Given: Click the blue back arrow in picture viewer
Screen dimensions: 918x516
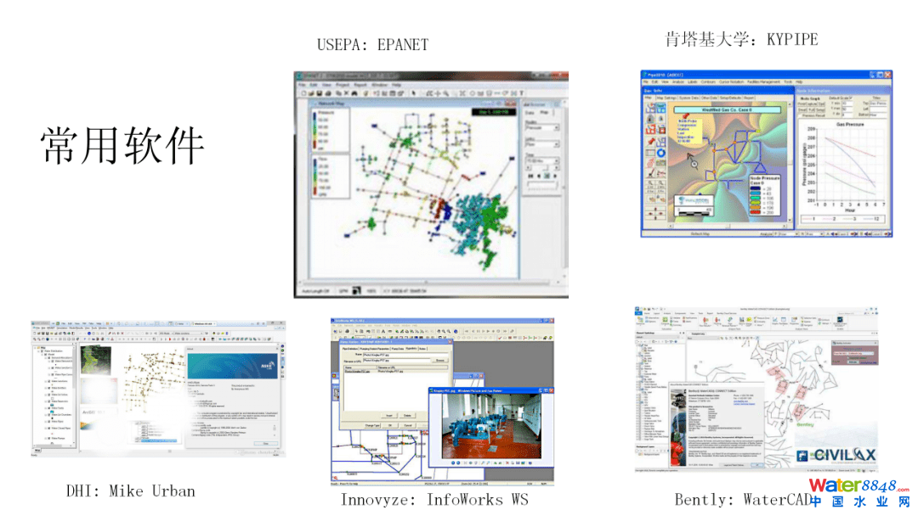Looking at the screenshot, I should click(x=453, y=463).
